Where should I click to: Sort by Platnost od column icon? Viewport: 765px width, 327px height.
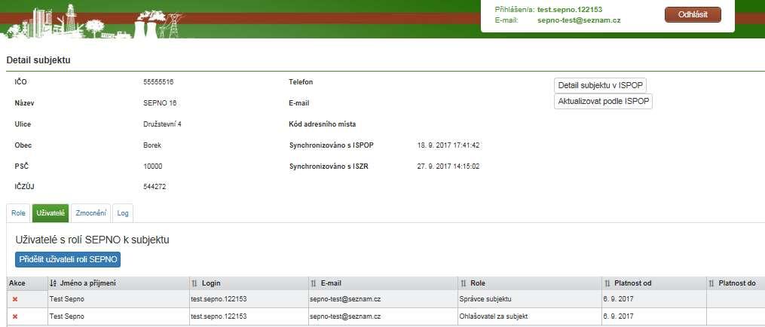pyautogui.click(x=607, y=283)
